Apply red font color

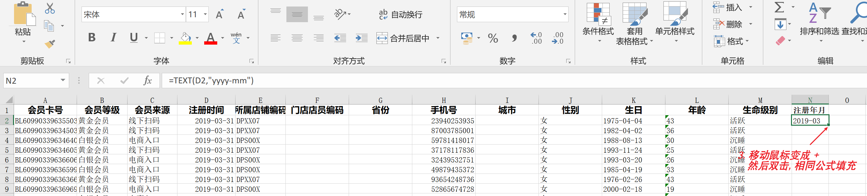211,38
